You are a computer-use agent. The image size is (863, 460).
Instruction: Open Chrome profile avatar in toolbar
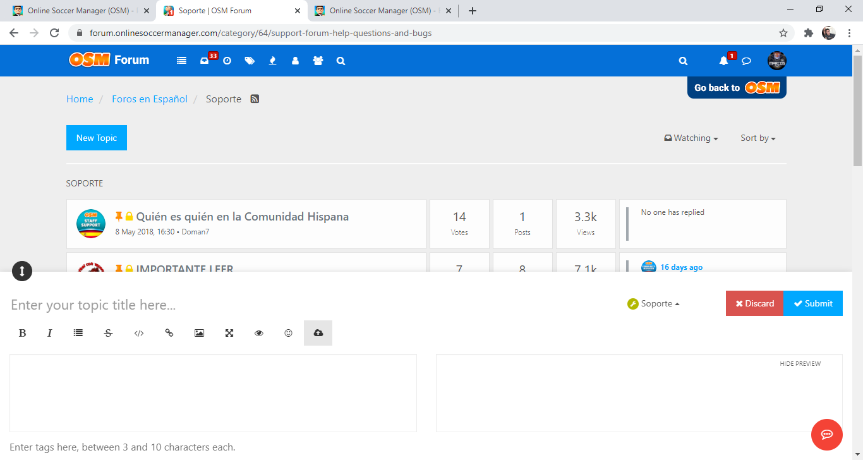[x=829, y=33]
